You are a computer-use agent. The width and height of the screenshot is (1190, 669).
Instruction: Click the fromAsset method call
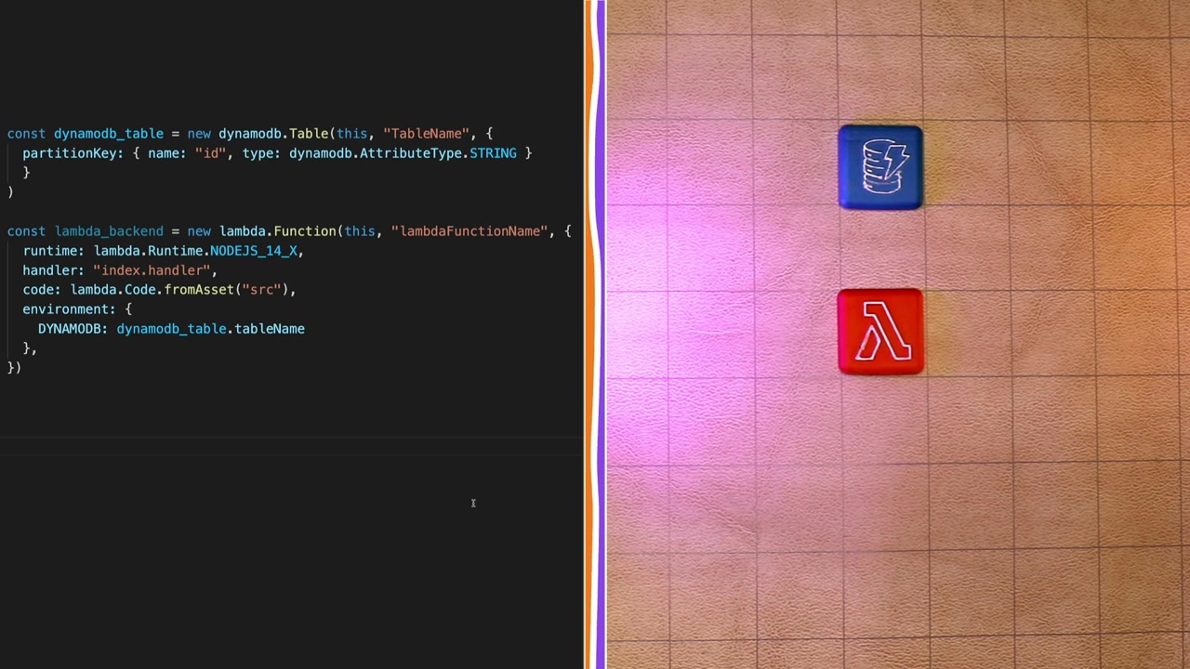tap(199, 290)
